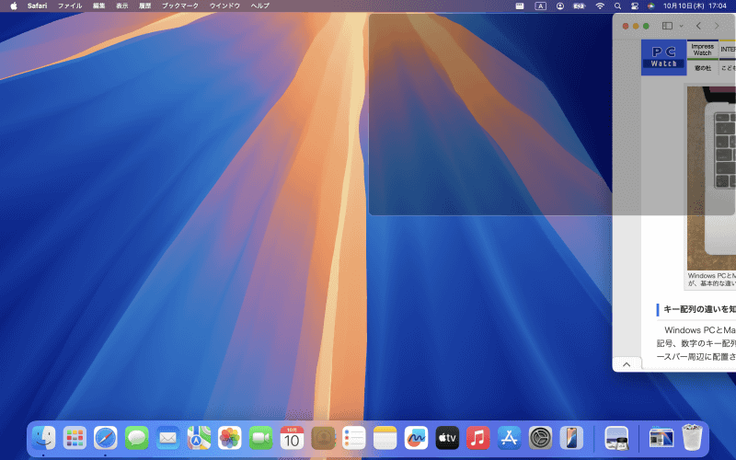Click the date and time 10月10日(木) 17:04
The height and width of the screenshot is (460, 736).
point(695,6)
